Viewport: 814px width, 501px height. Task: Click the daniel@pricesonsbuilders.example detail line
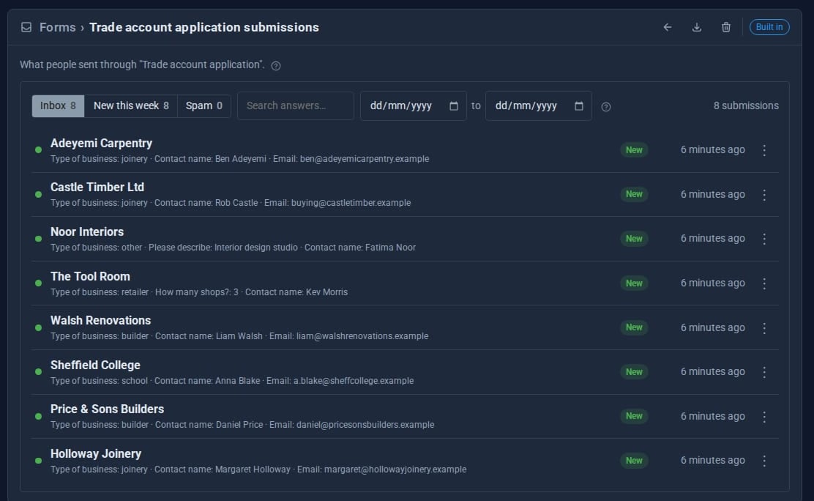pos(242,425)
